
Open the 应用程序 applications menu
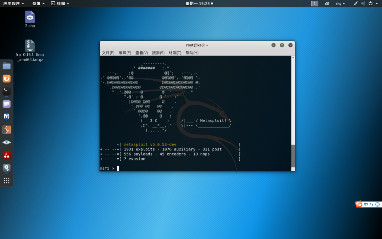(x=14, y=4)
